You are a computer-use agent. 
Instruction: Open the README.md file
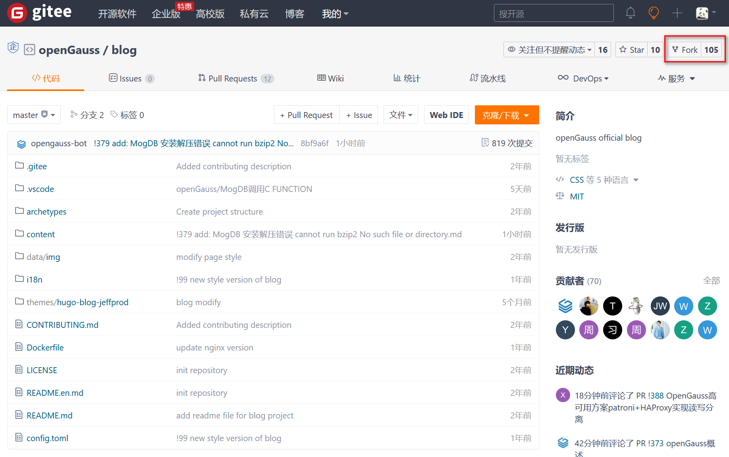(50, 415)
